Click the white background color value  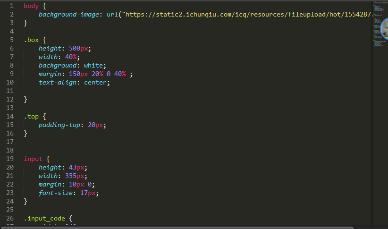pos(94,66)
